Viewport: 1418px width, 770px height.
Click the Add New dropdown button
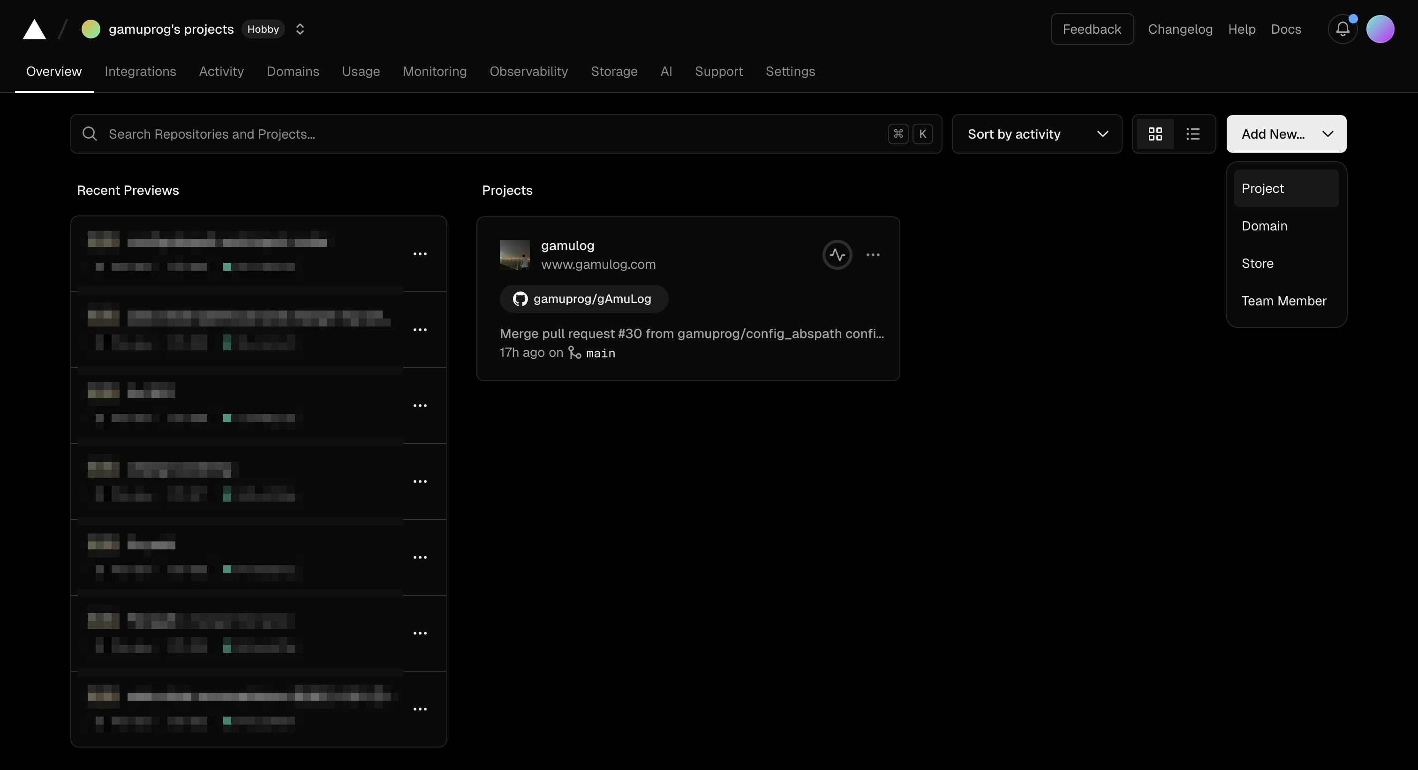tap(1286, 133)
